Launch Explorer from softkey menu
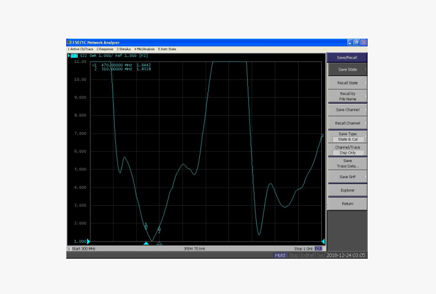 (x=348, y=190)
